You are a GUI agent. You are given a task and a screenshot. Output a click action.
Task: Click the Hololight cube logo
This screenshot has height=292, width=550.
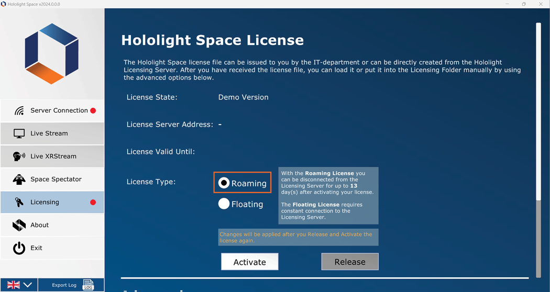(51, 53)
